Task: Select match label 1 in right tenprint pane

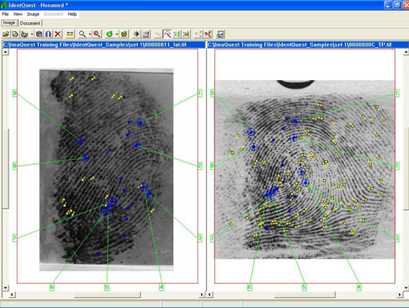Action: point(397,93)
